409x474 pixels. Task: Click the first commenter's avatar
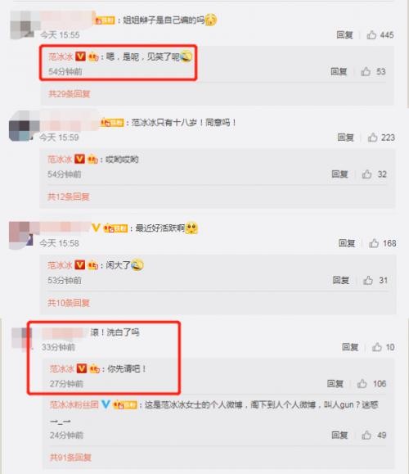tap(23, 25)
